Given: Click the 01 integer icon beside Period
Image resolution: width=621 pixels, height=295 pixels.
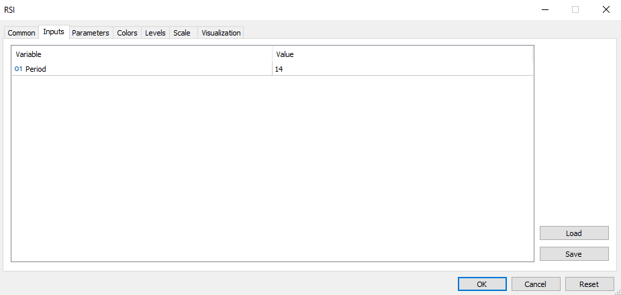Looking at the screenshot, I should pos(18,69).
